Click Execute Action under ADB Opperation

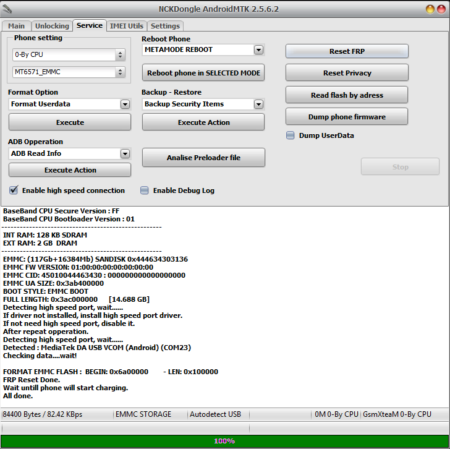point(70,170)
